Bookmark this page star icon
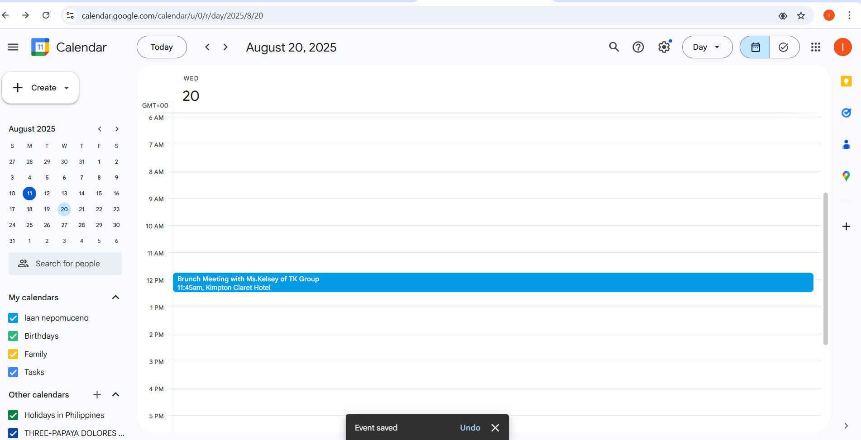The width and height of the screenshot is (861, 440). [x=801, y=16]
